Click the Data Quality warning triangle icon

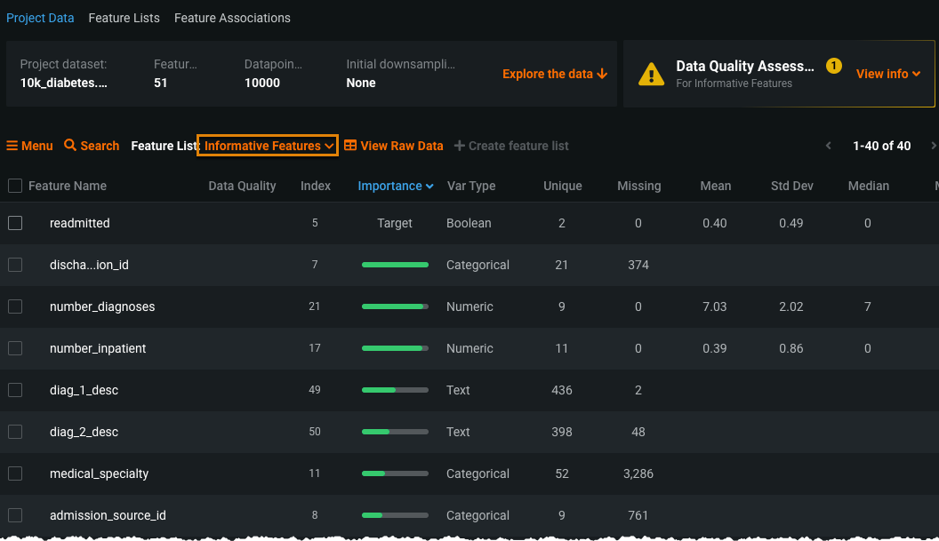(x=652, y=74)
